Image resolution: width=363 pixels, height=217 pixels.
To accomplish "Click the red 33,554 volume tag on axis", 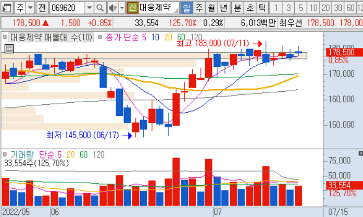I will coord(344,185).
